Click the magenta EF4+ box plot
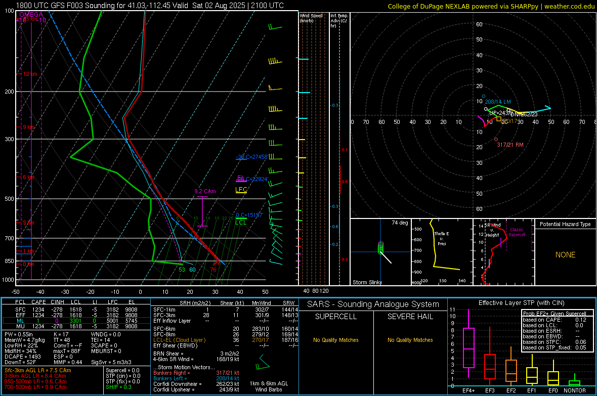 pos(468,343)
